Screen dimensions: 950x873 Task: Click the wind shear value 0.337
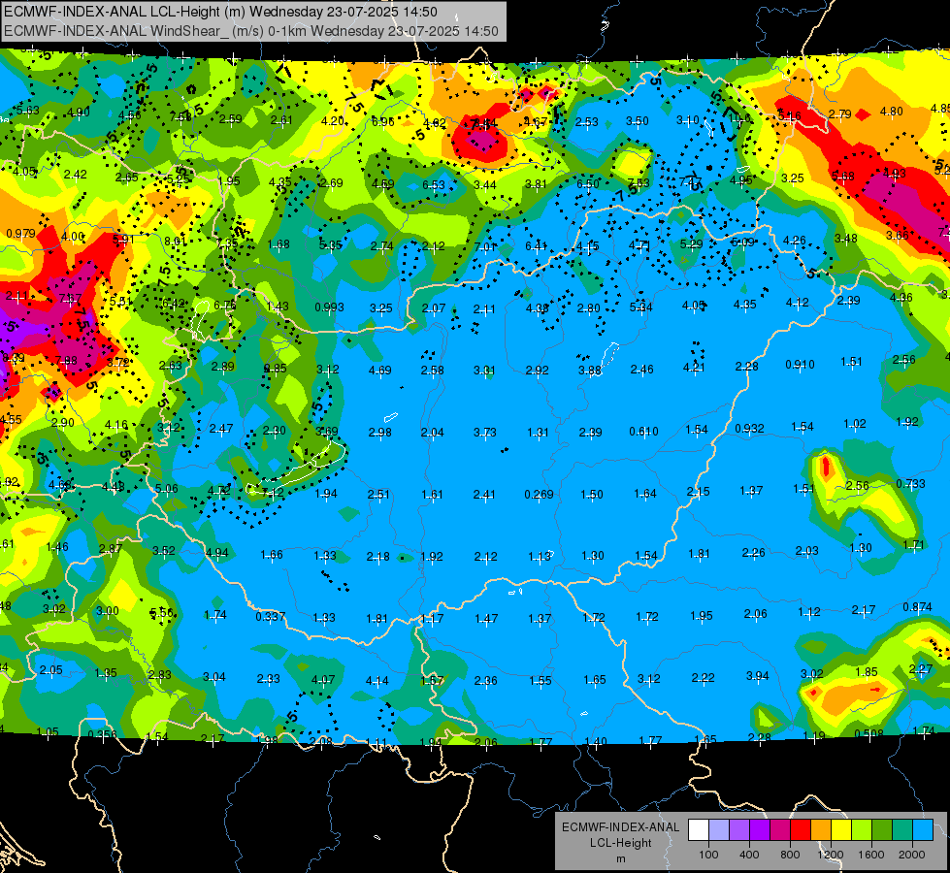point(270,616)
